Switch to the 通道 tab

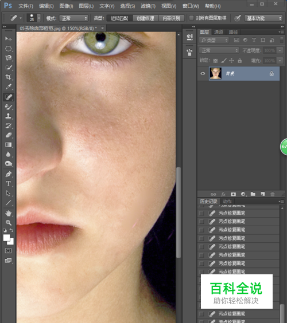219,32
